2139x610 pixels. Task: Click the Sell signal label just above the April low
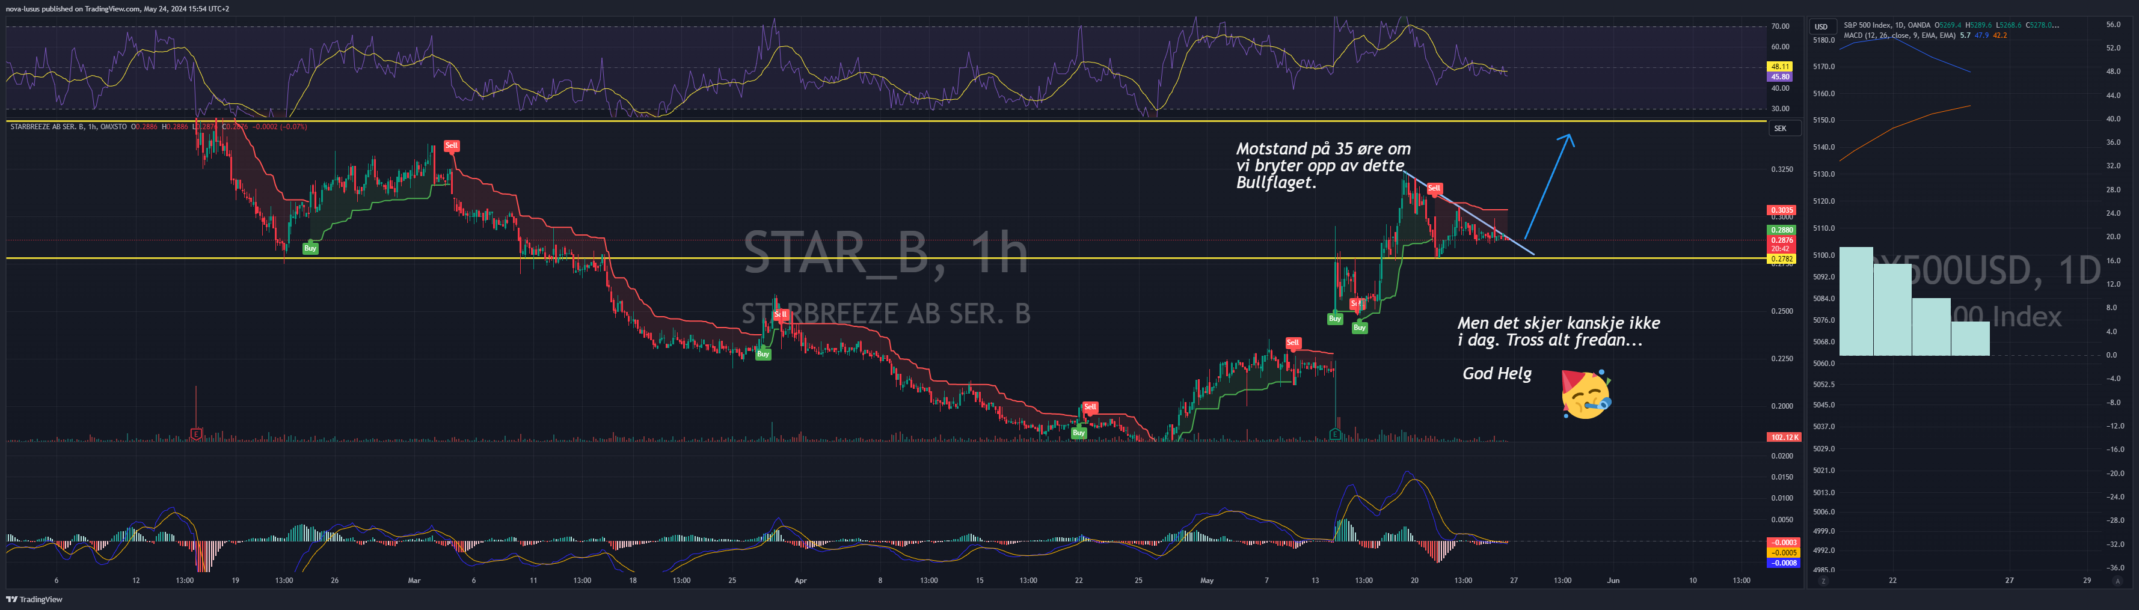coord(1090,407)
